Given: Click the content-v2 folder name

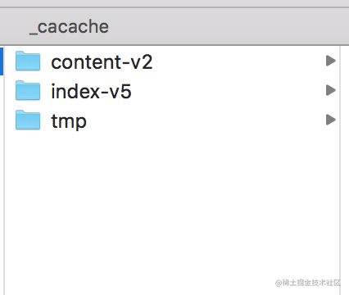Looking at the screenshot, I should point(102,62).
